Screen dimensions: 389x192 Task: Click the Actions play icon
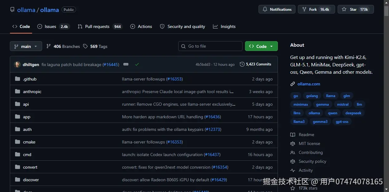(133, 26)
